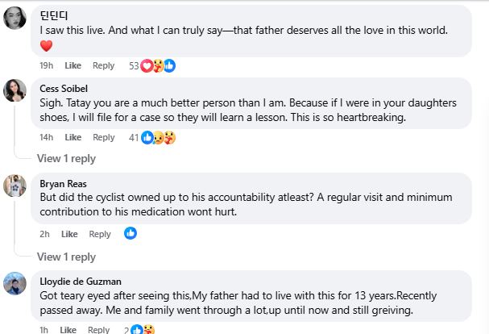Open reactions on Cess Soibel's comment
489x334 pixels.
click(x=159, y=138)
